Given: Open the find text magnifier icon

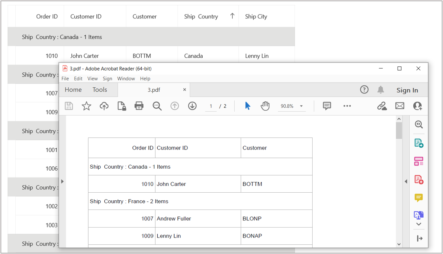Looking at the screenshot, I should [157, 106].
